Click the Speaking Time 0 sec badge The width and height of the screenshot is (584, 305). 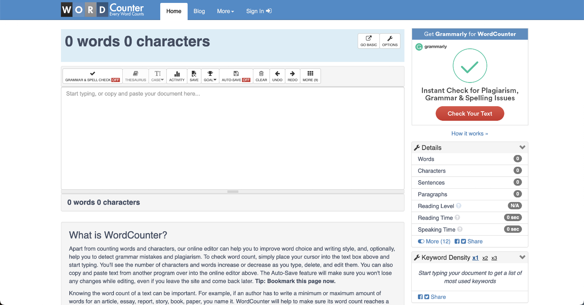(x=513, y=229)
